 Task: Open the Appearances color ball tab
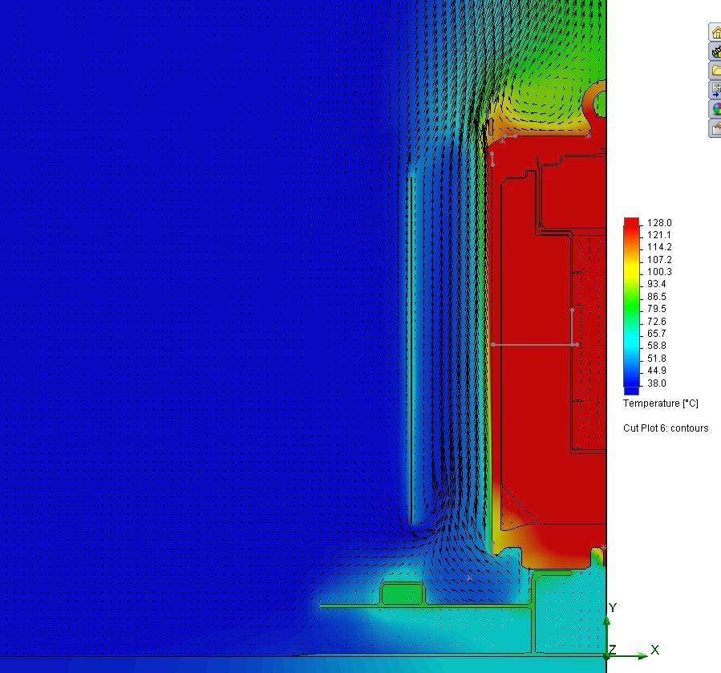(715, 109)
